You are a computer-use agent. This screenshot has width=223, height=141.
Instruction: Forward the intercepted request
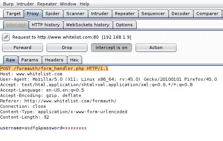coord(22,48)
